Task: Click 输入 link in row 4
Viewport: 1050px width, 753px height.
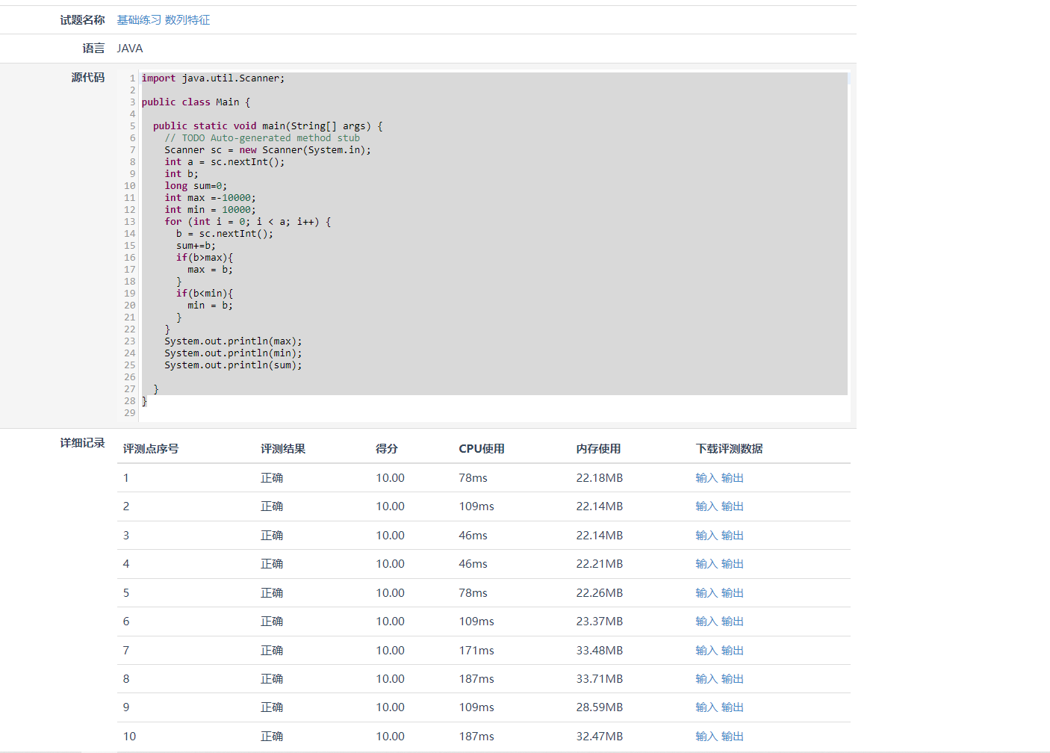Action: pos(706,564)
